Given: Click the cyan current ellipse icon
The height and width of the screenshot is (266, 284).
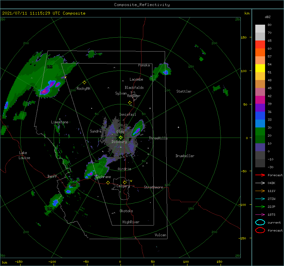Looking at the screenshot, I should (260, 222).
